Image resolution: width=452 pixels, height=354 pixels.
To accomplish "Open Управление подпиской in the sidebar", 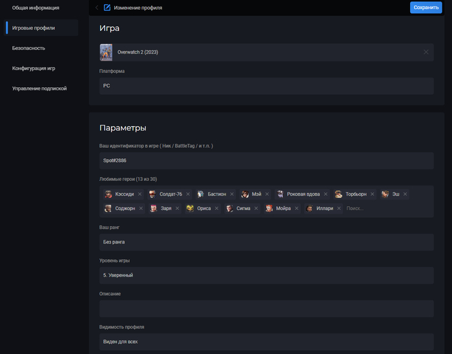I will [39, 88].
